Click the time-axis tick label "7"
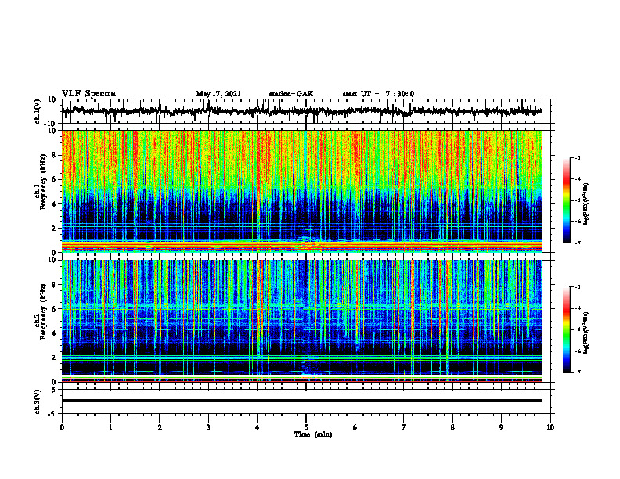 404,427
